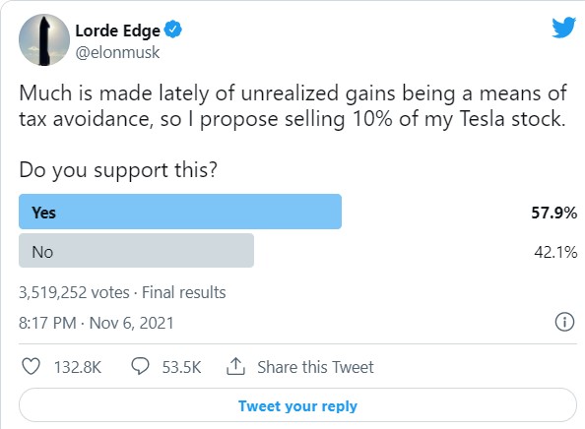Open the tweet info circle icon
This screenshot has height=429, width=585.
(x=565, y=322)
